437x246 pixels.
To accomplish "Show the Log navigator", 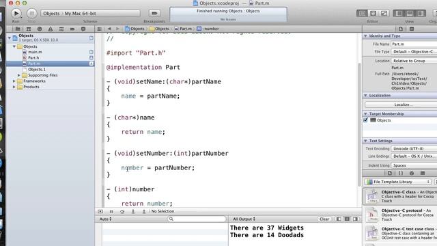I will click(x=83, y=29).
